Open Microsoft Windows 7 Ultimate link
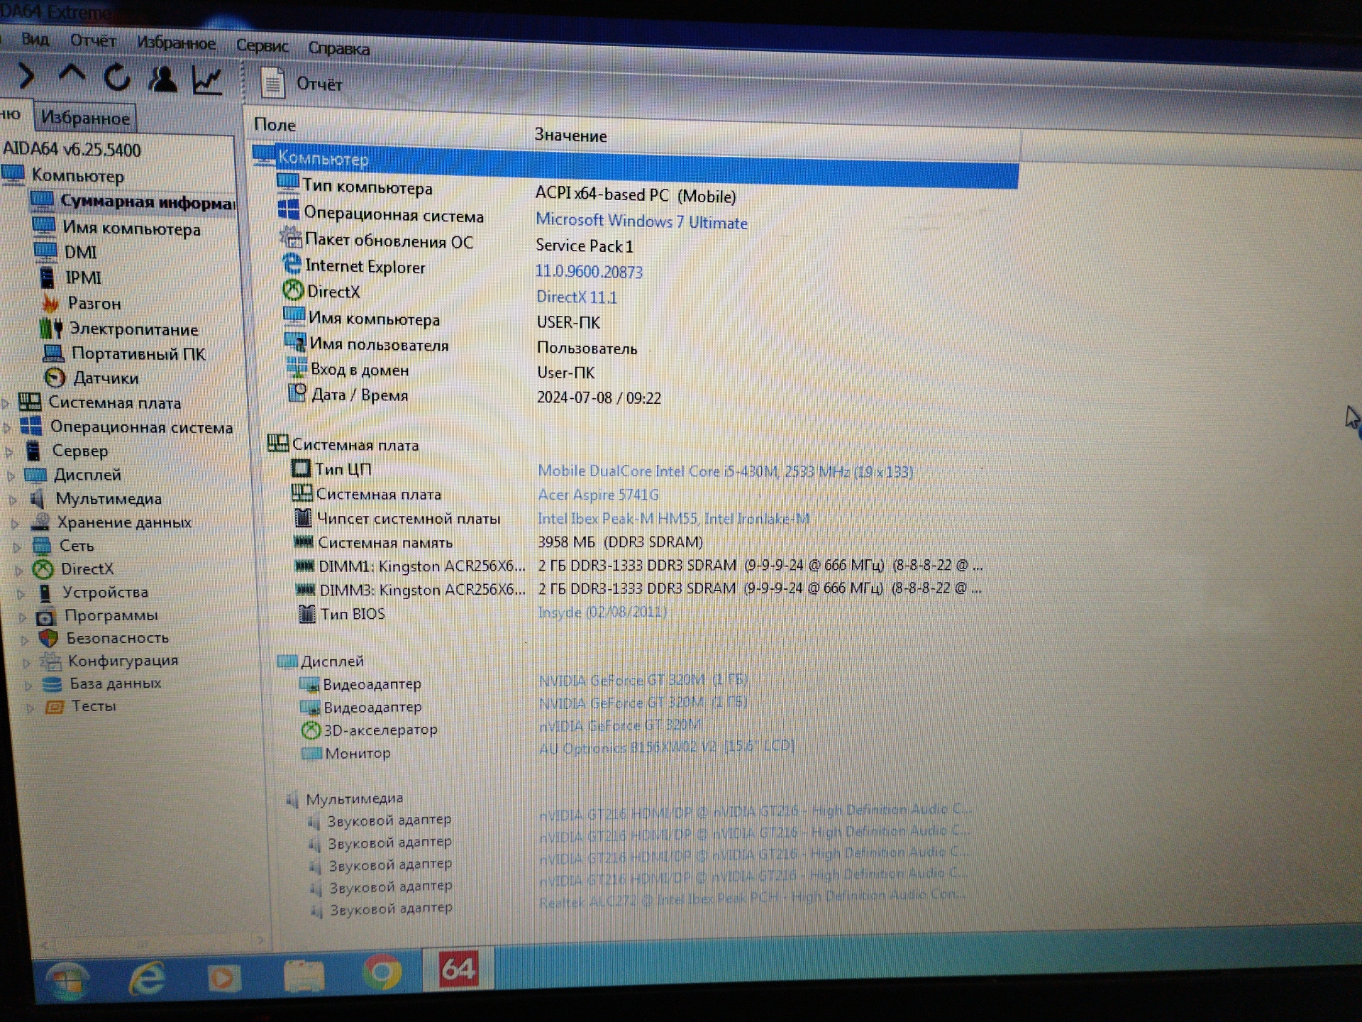This screenshot has height=1022, width=1362. point(641,221)
